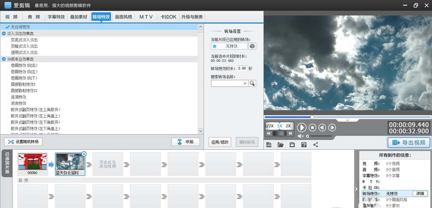This screenshot has height=208, width=432.
Task: Set playback speed to 2X
Action: point(288,126)
